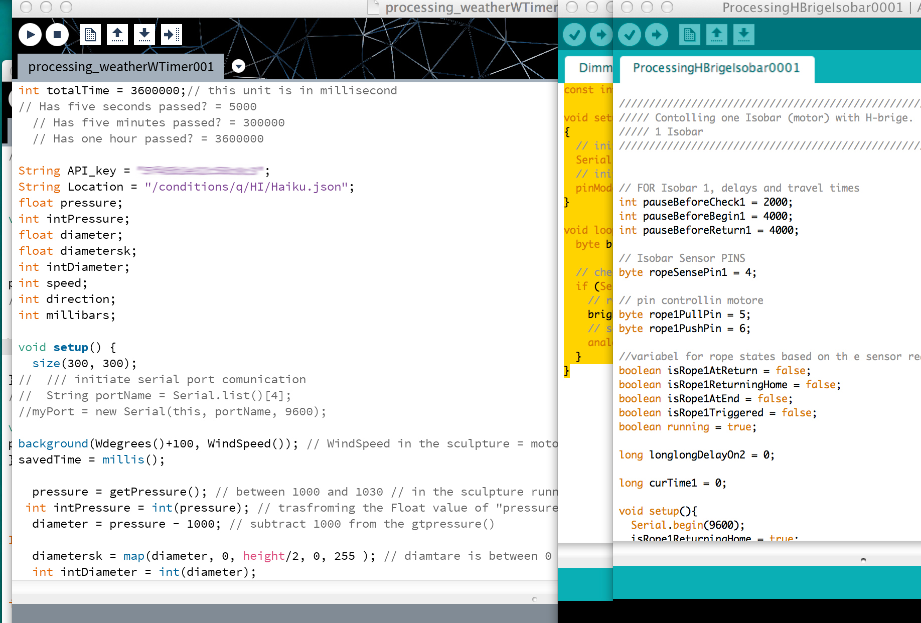The height and width of the screenshot is (623, 921).
Task: Click 'long curTime1 = 0;' line
Action: [672, 483]
